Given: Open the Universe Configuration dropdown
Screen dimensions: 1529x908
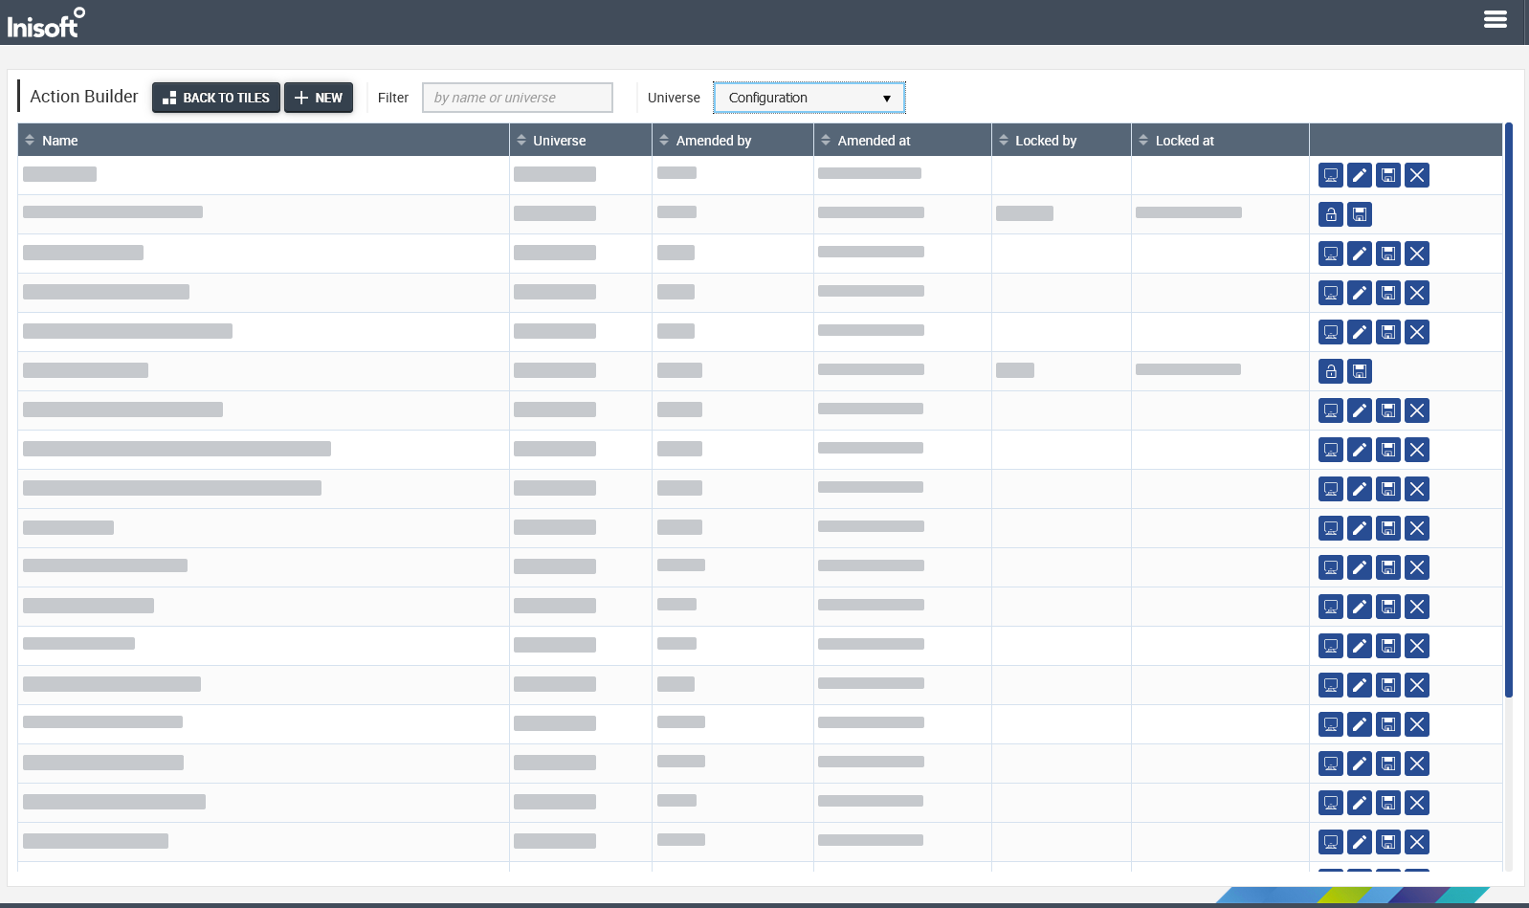Looking at the screenshot, I should [x=809, y=98].
